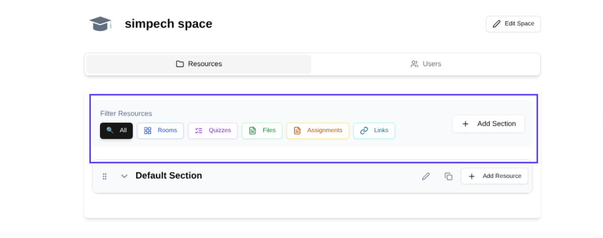Image resolution: width=603 pixels, height=238 pixels.
Task: Click the Add Resource button
Action: (x=494, y=176)
